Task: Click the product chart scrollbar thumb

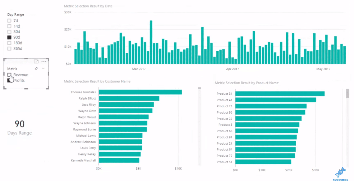Action: click(x=348, y=93)
